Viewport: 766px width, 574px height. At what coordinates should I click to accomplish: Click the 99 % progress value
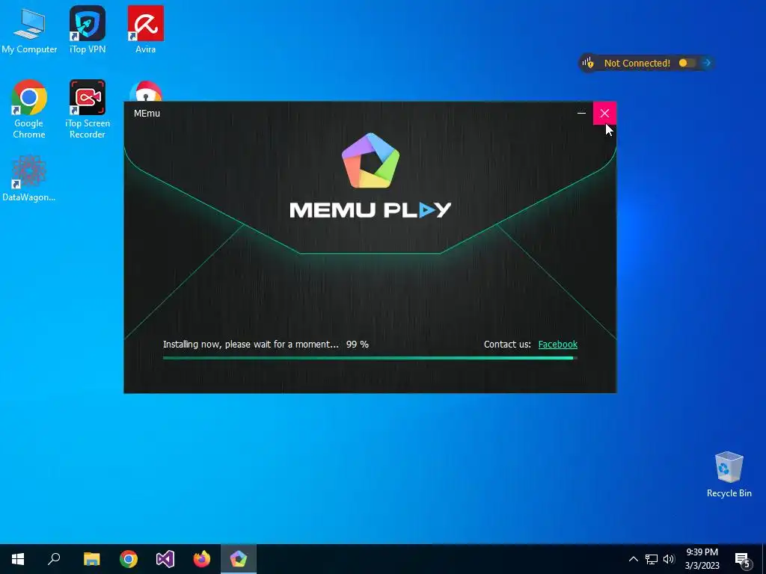point(357,344)
